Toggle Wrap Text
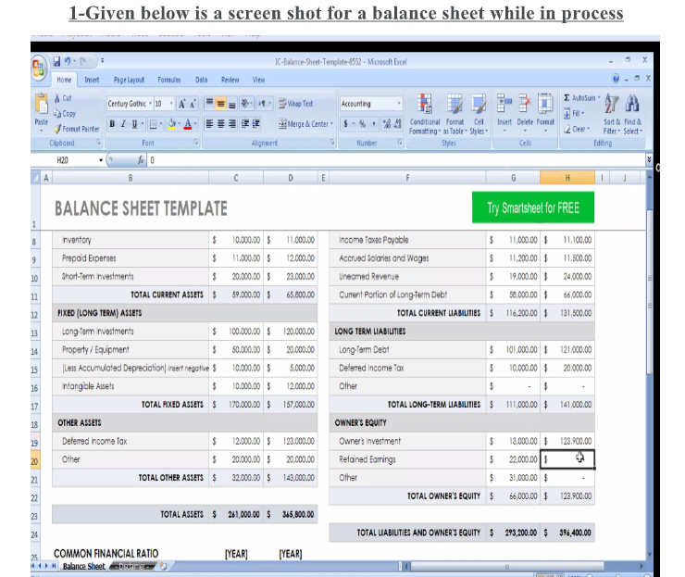685x577 pixels. pyautogui.click(x=296, y=104)
